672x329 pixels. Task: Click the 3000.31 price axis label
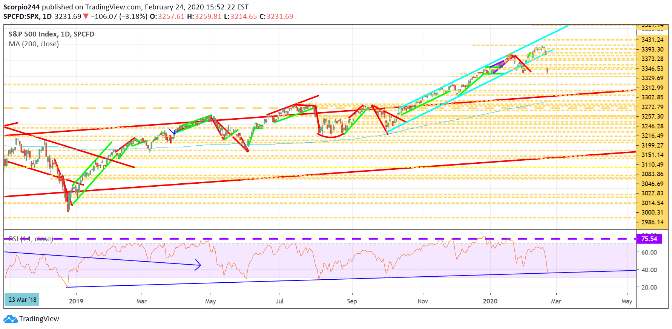coord(652,212)
